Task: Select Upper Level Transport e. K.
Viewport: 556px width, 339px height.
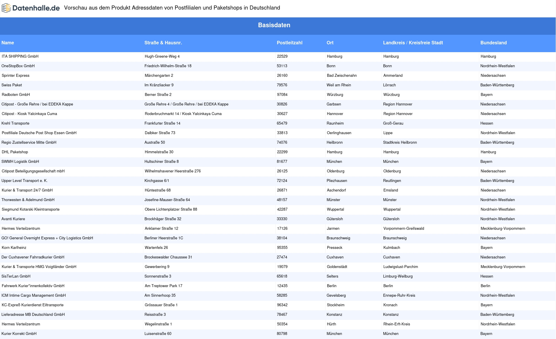Action: (x=24, y=181)
